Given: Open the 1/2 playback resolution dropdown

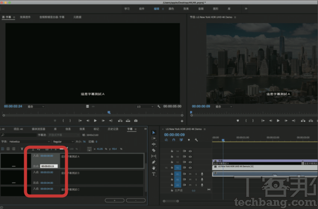Looking at the screenshot, I should pos(145,106).
